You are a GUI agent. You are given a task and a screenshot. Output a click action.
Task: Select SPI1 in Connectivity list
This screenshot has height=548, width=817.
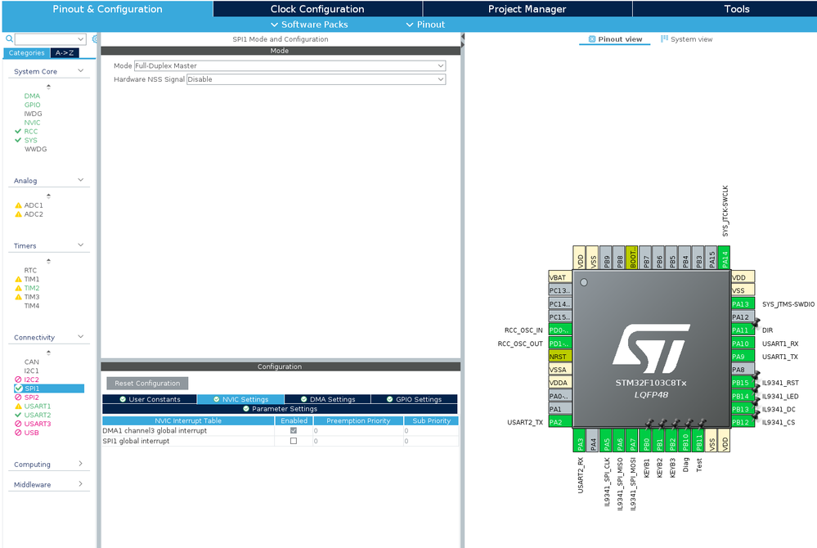pyautogui.click(x=49, y=389)
